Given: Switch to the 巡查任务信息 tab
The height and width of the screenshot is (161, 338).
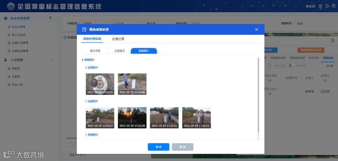Looking at the screenshot, I should coord(92,39).
